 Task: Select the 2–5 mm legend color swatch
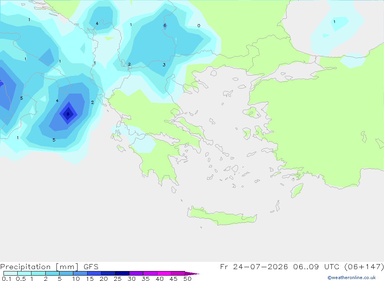coord(52,273)
